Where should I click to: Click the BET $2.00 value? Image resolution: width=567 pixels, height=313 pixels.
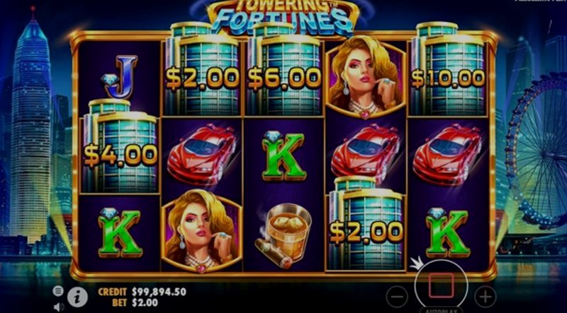pos(145,302)
